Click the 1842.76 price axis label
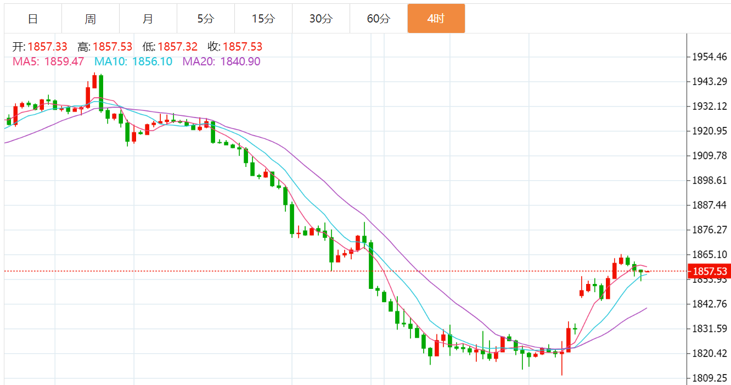 pos(710,304)
